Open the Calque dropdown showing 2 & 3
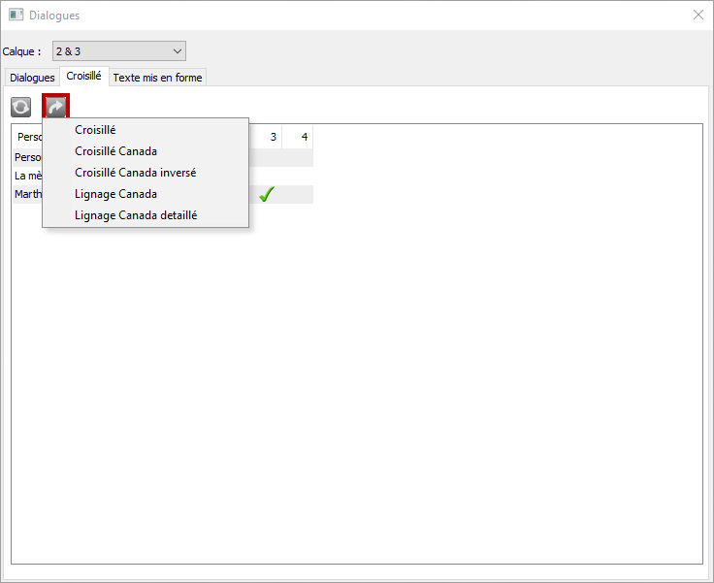Viewport: 714px width, 583px height. pos(118,50)
